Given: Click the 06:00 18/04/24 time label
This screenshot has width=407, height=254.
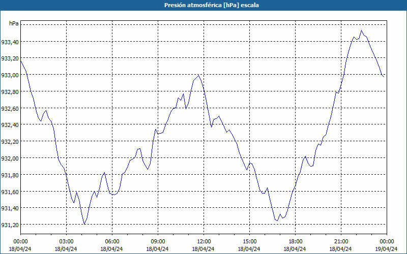Looking at the screenshot, I should (x=112, y=245).
